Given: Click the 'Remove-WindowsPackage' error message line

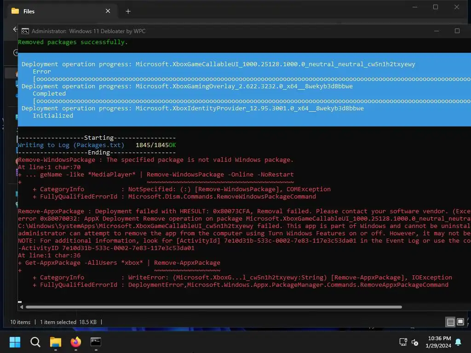Looking at the screenshot, I should pyautogui.click(x=155, y=159).
